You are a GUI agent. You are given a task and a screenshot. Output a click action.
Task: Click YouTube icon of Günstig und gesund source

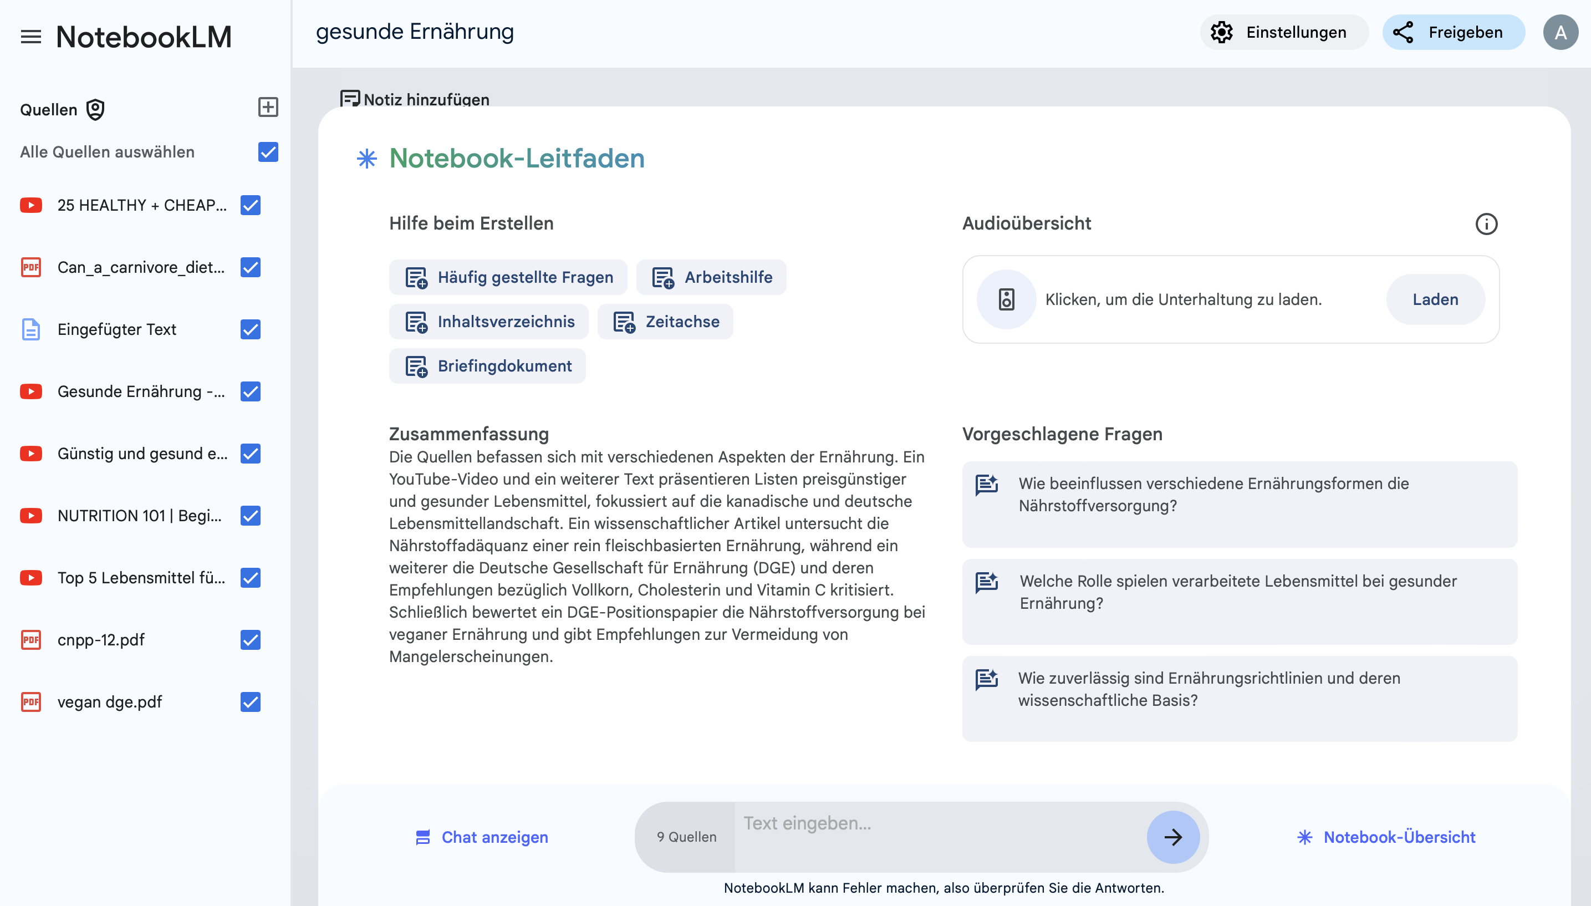31,454
